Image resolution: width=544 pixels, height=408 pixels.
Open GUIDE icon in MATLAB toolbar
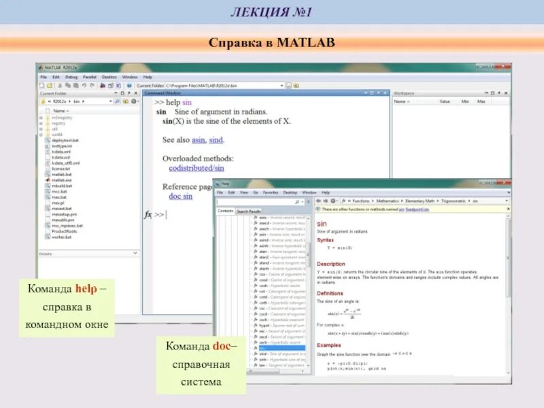[111, 86]
